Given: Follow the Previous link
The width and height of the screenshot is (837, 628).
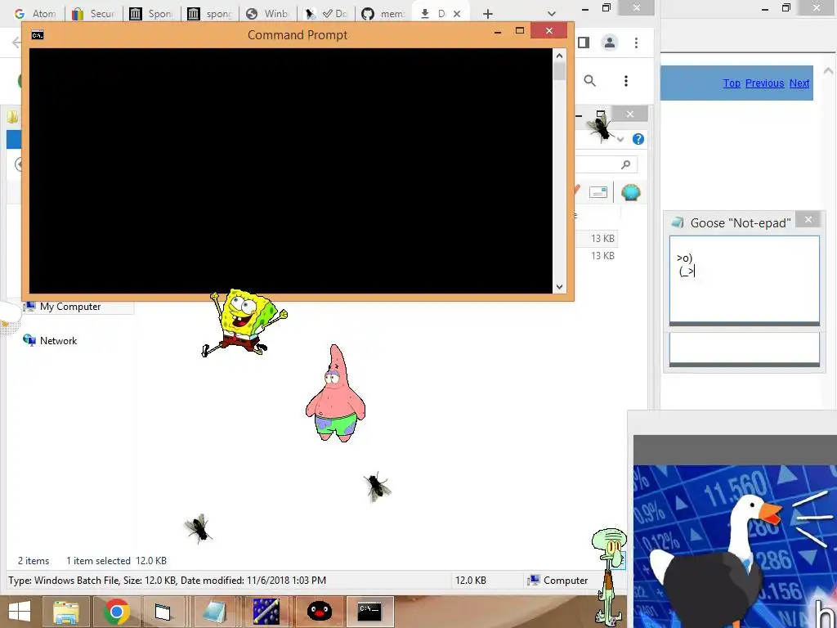Looking at the screenshot, I should (x=764, y=83).
